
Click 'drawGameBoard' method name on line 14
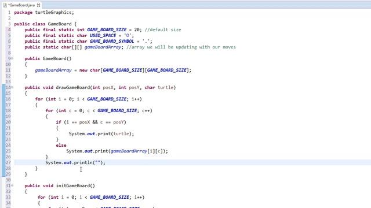tap(72, 87)
